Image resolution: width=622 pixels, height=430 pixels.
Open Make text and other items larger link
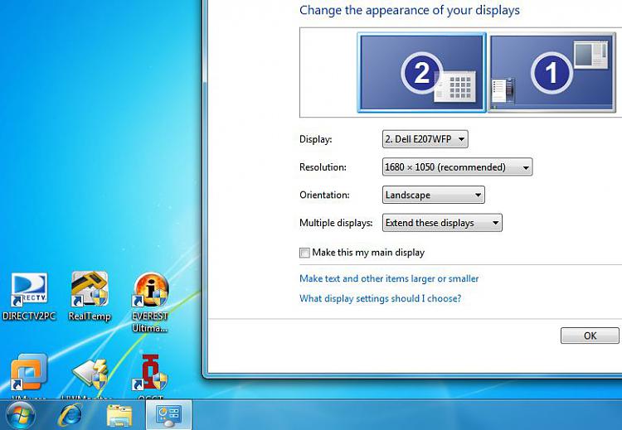[x=389, y=278]
